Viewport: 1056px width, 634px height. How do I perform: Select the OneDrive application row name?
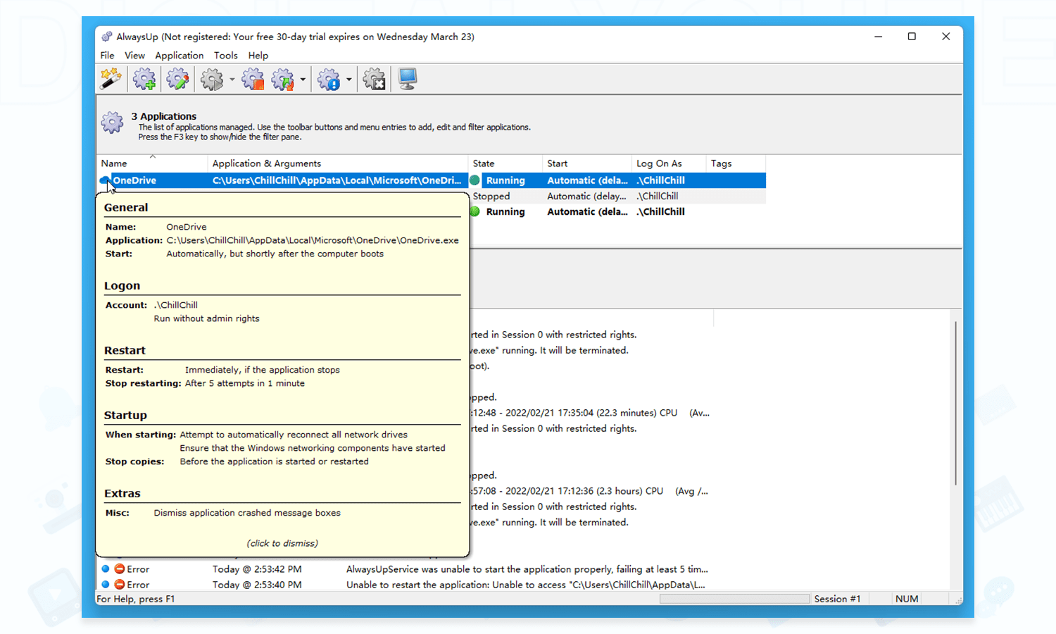pos(134,180)
